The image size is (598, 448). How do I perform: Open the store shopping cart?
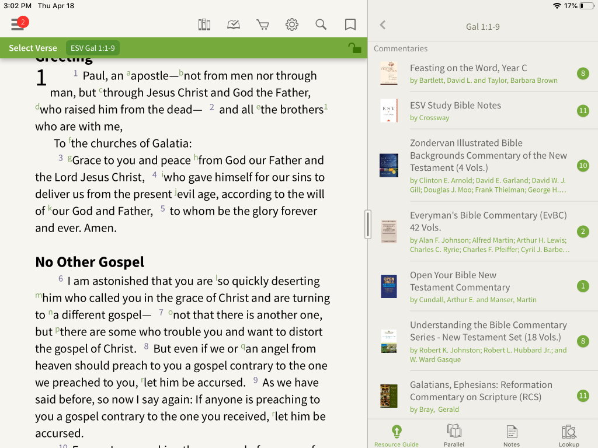tap(262, 24)
